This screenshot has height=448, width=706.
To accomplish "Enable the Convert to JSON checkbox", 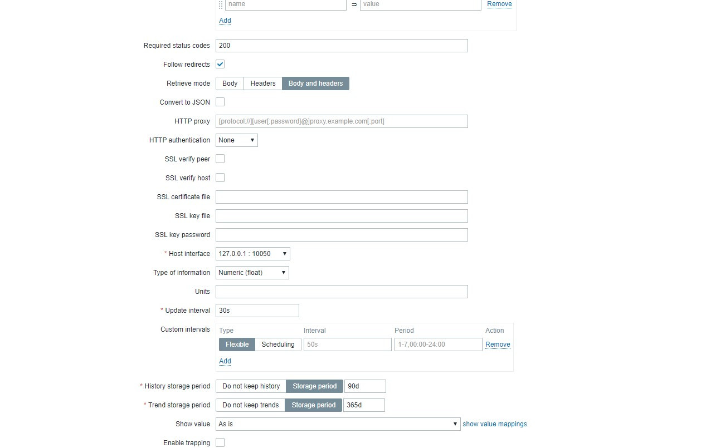I will coord(220,102).
